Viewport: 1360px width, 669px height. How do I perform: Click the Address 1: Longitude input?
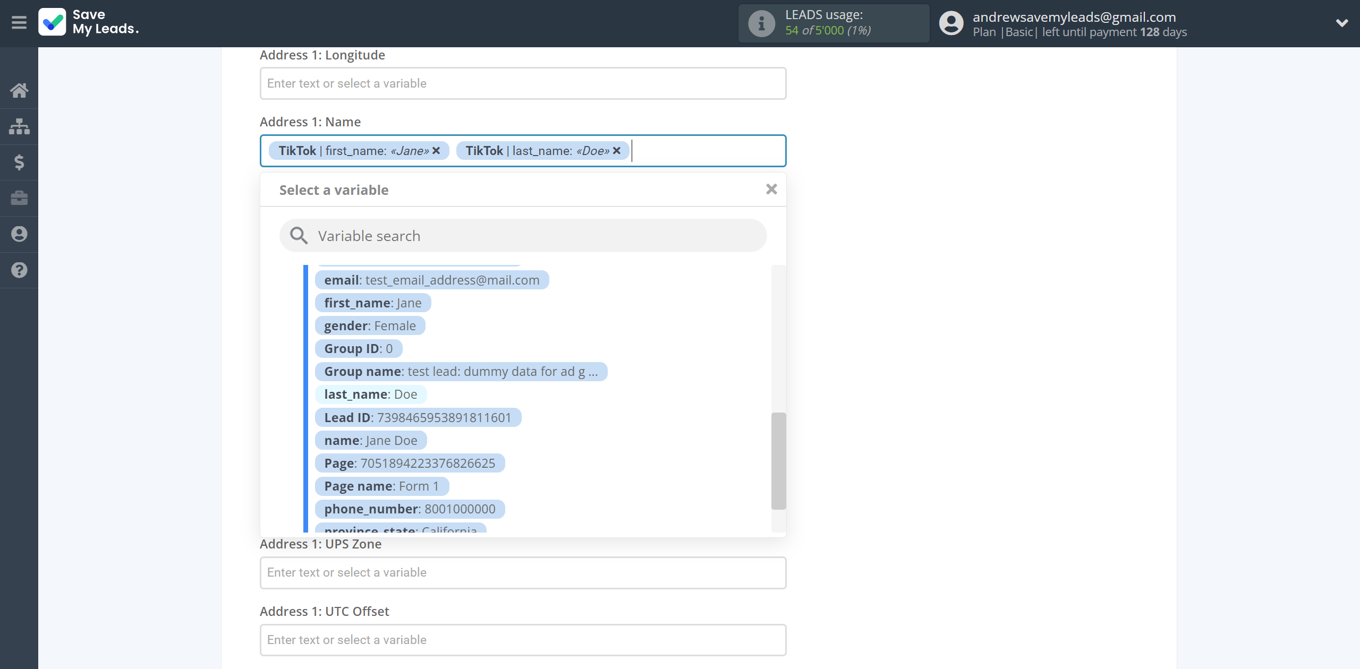(523, 83)
